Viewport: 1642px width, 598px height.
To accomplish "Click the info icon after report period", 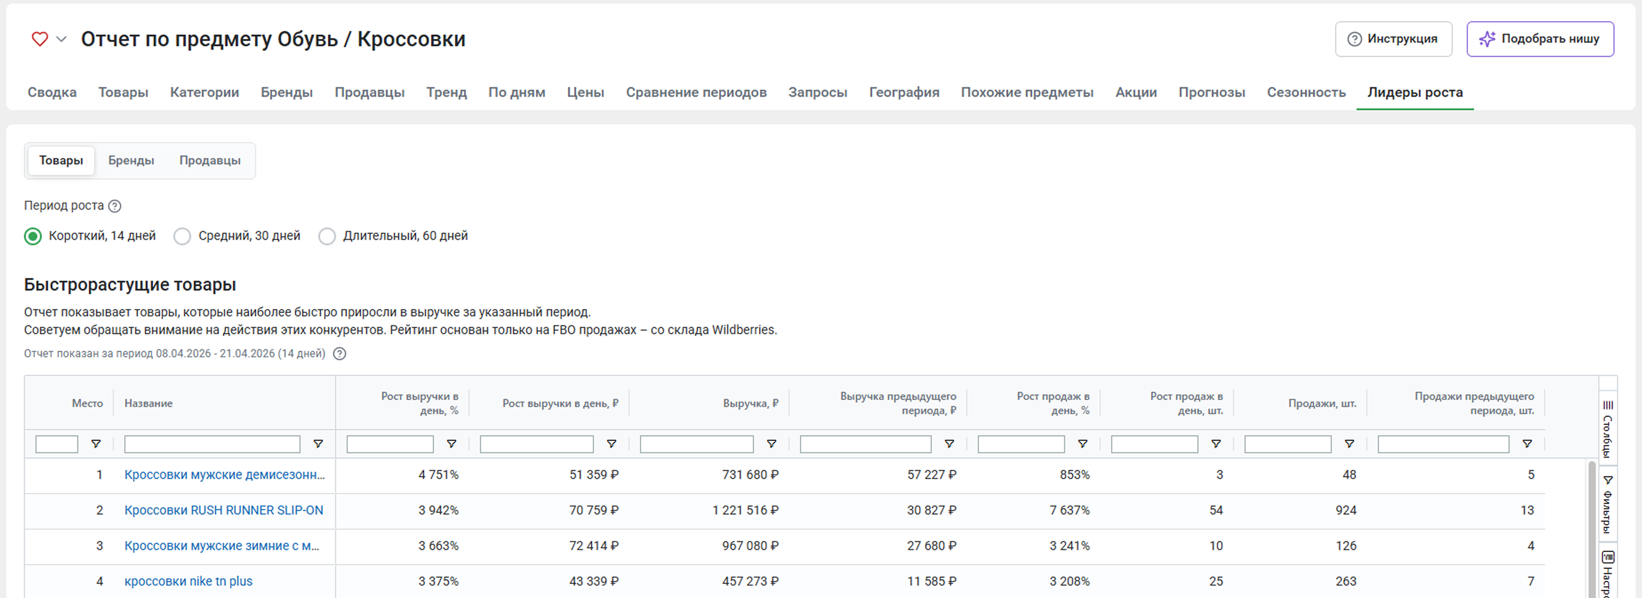I will click(x=340, y=354).
